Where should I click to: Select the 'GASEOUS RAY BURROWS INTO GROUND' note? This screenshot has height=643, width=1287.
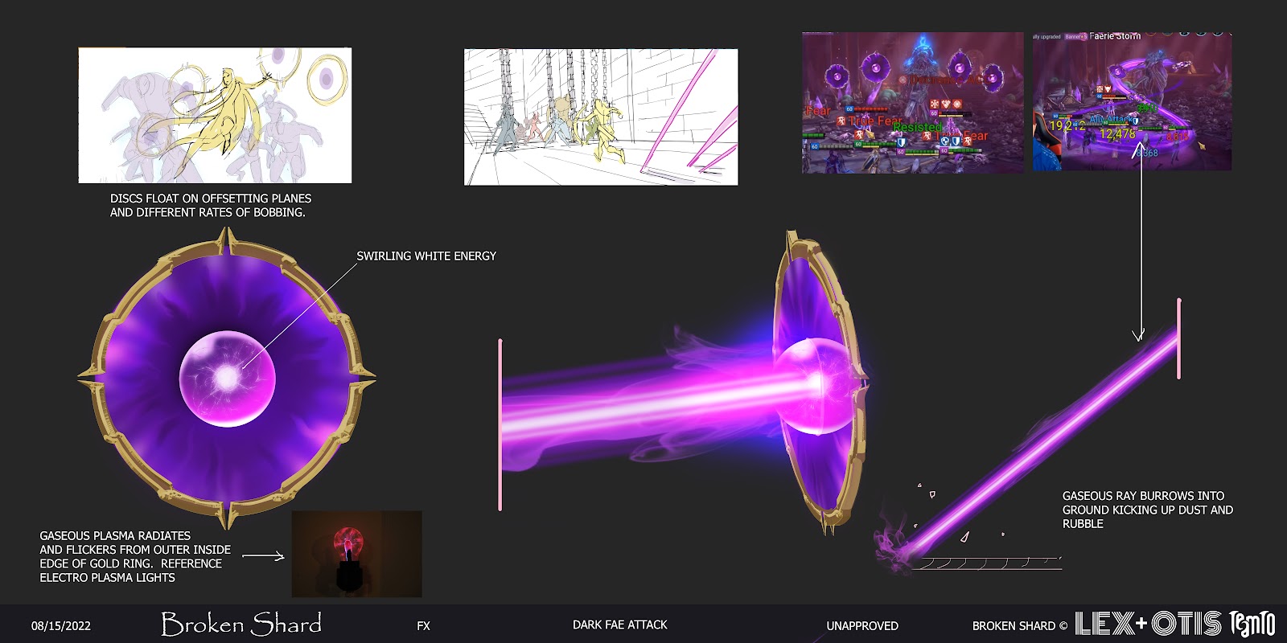[x=1147, y=510]
